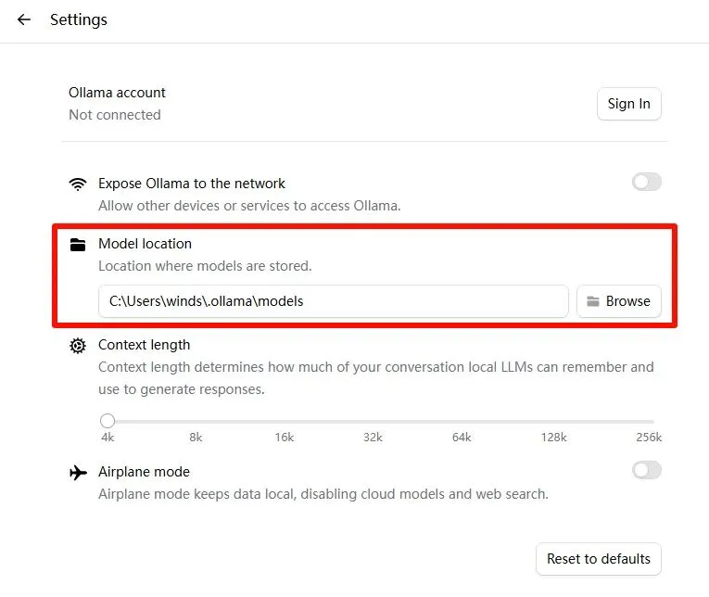Click the folder icon beside Model location
Image resolution: width=709 pixels, height=597 pixels.
point(78,245)
